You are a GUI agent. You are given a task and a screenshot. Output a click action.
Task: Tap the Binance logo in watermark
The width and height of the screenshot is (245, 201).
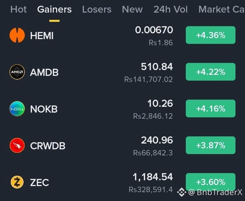click(x=182, y=192)
